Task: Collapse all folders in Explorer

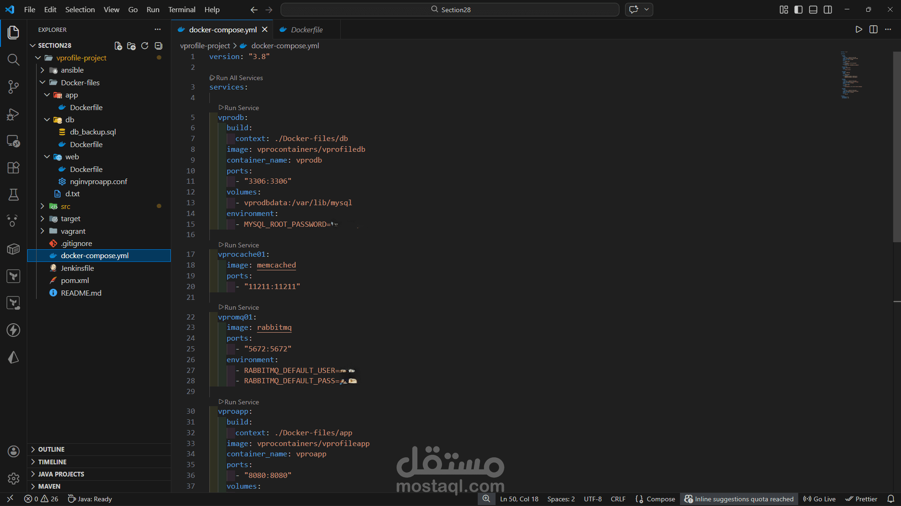Action: (x=159, y=45)
